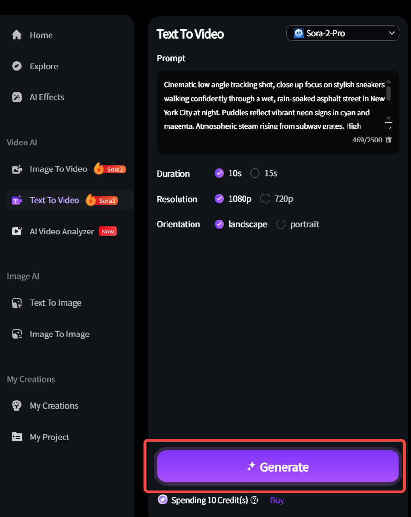Screen dimensions: 411x517
Task: Open the Sora-2-Pro model dropdown
Action: [343, 33]
